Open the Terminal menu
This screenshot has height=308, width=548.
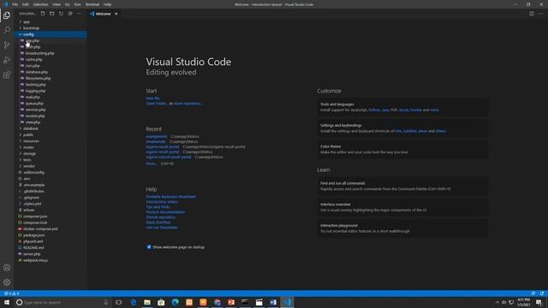(92, 4)
